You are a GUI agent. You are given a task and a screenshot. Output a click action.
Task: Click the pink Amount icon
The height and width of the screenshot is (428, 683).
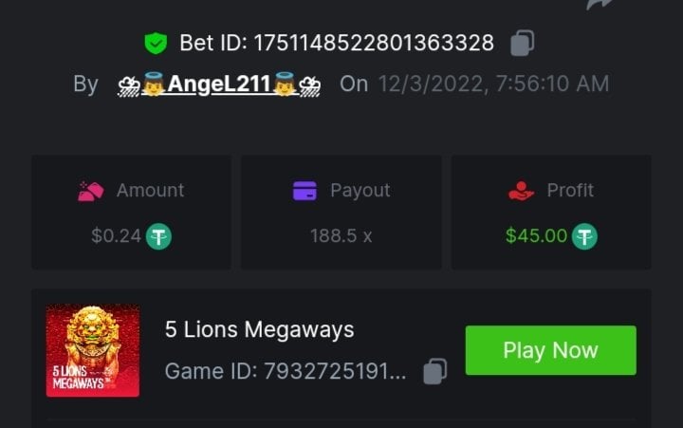point(90,191)
